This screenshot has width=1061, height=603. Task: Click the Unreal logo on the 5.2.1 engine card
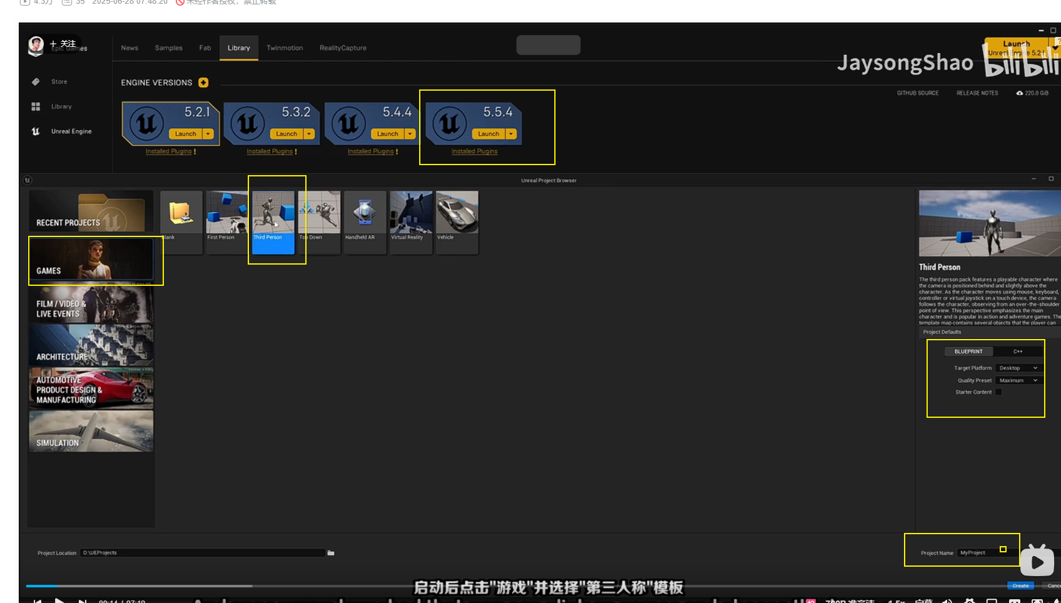tap(147, 124)
